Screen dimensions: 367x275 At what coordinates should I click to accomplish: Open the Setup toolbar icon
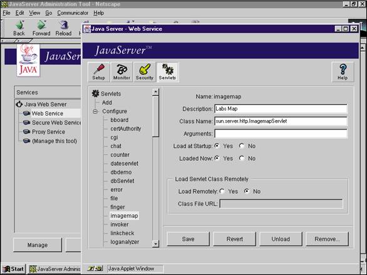[x=98, y=72]
